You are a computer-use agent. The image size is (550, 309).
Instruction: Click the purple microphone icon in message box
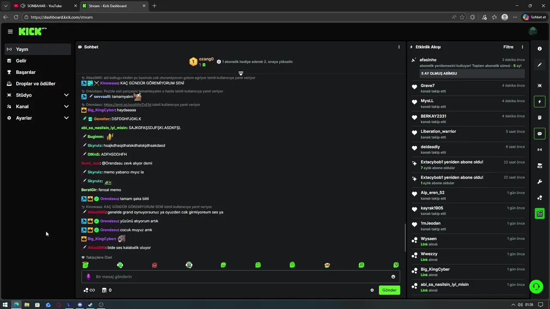[89, 277]
